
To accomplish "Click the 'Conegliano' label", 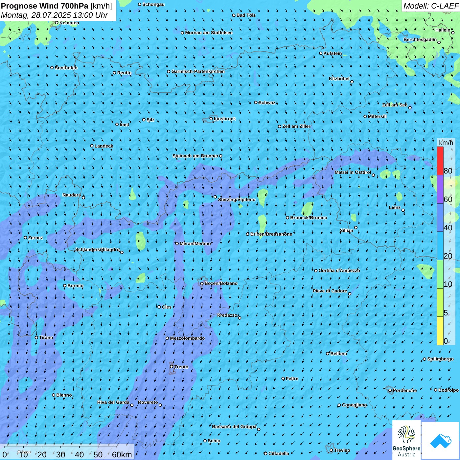I will 354,405.
